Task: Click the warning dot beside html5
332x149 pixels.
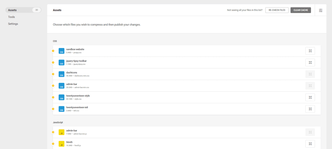Action: click(53, 144)
